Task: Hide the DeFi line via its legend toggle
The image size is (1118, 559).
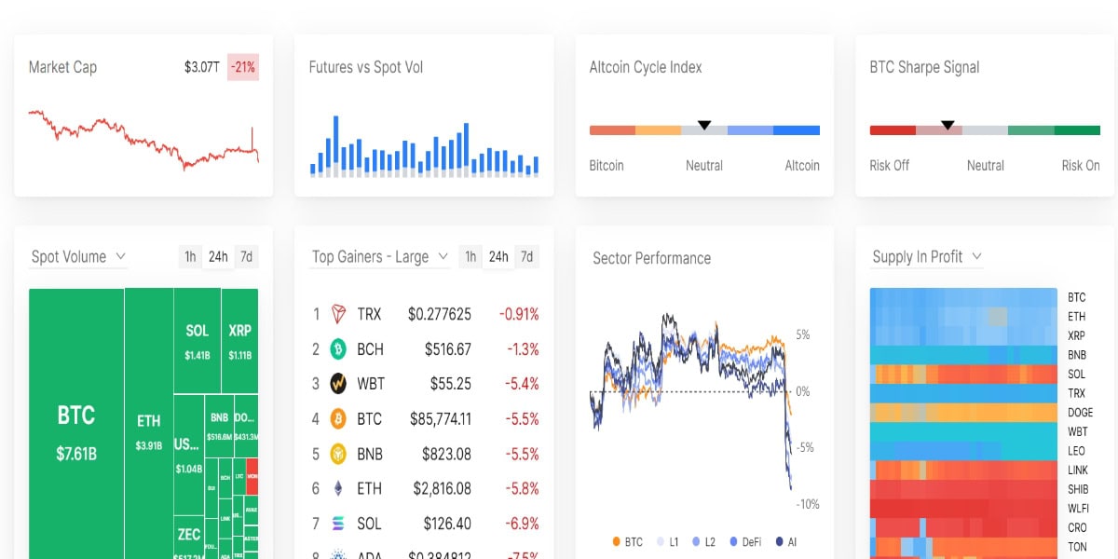Action: click(744, 540)
